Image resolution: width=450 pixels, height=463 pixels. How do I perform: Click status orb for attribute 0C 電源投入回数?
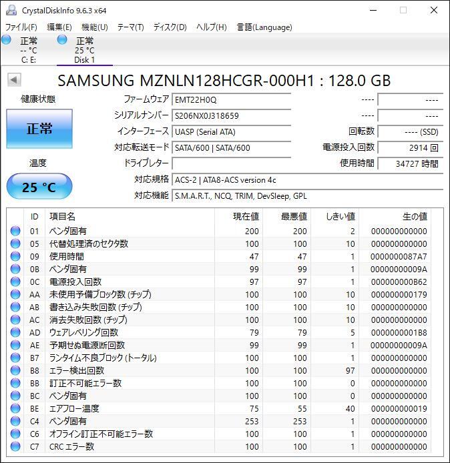pyautogui.click(x=15, y=282)
